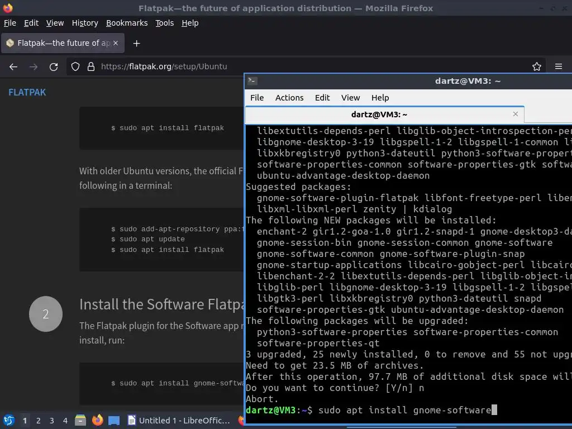Bookmark this page with the star icon
572x429 pixels.
tap(537, 66)
